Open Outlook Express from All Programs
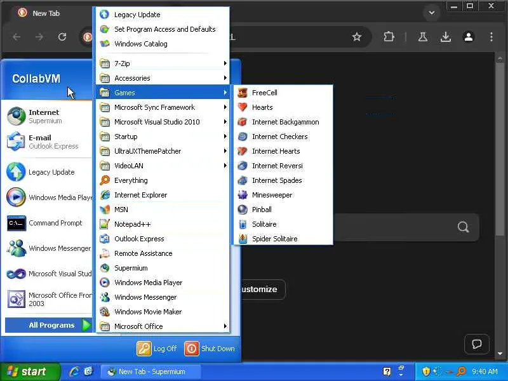Viewport: 508px width, 381px height. click(163, 239)
